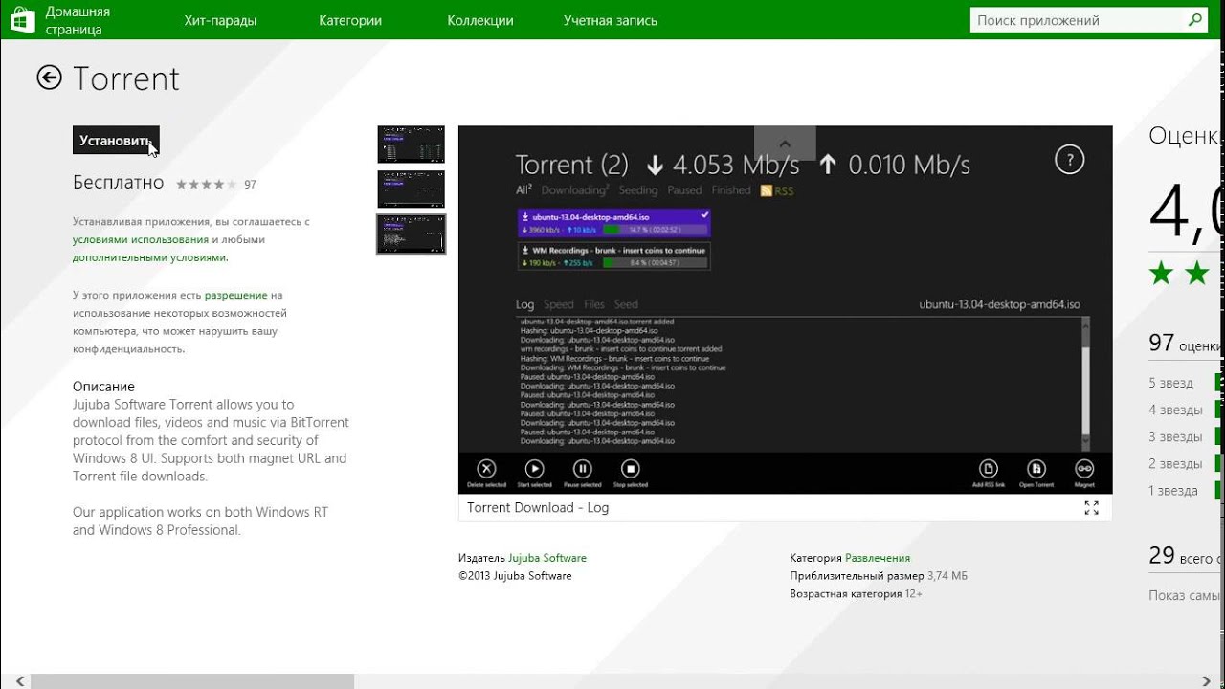Click the orange RSS feed icon
This screenshot has height=689, width=1225.
point(766,190)
